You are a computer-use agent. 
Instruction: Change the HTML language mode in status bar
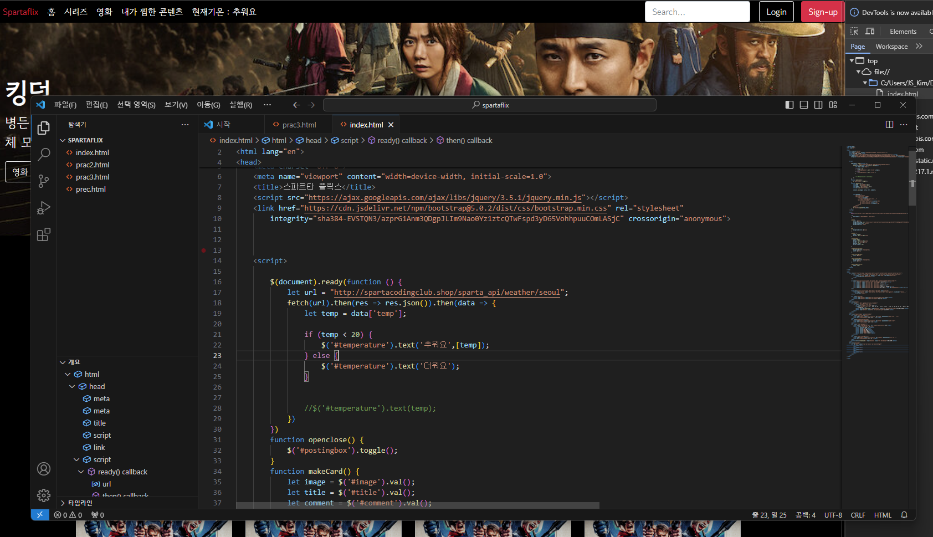pyautogui.click(x=883, y=515)
